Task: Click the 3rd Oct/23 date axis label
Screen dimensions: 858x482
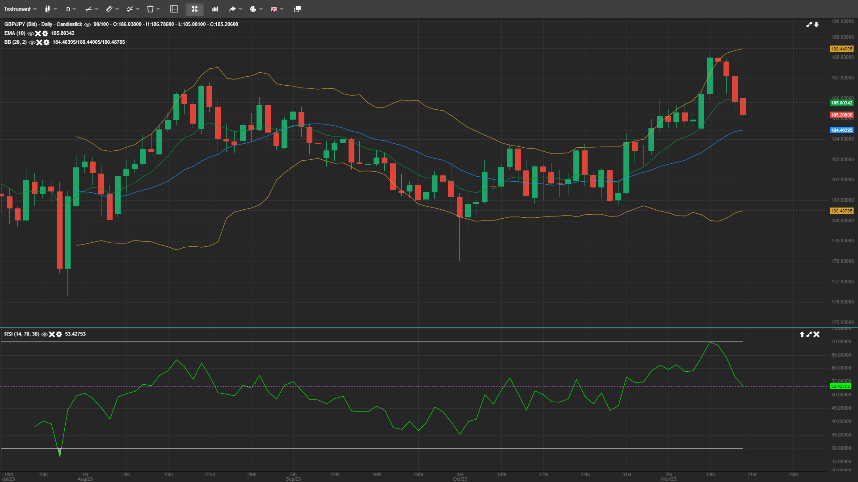Action: [x=460, y=477]
